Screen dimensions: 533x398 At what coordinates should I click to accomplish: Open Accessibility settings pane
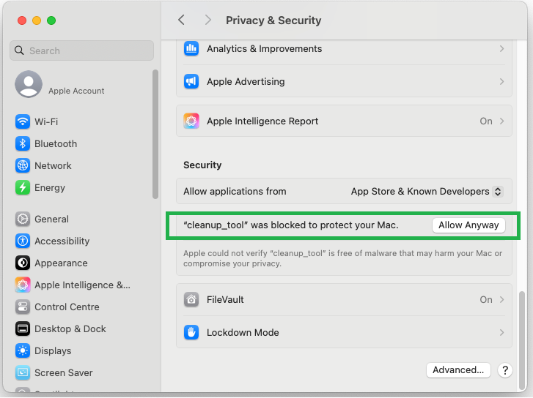(x=62, y=241)
